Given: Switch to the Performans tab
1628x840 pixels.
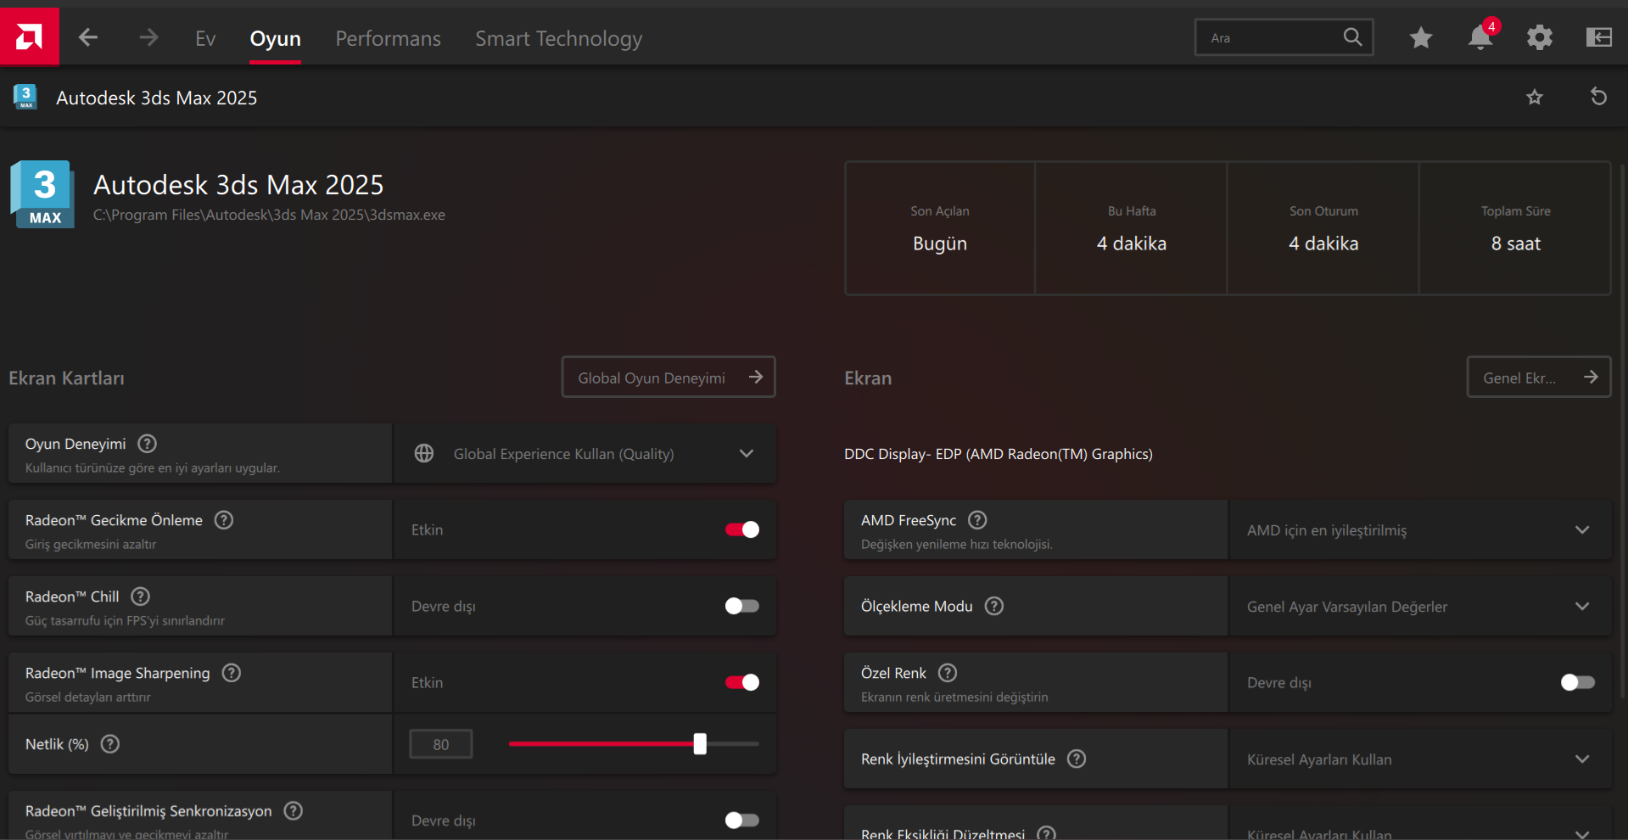Looking at the screenshot, I should point(388,38).
